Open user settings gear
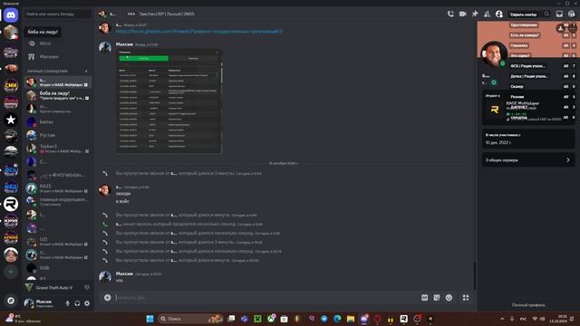This screenshot has width=580, height=326. point(87,303)
